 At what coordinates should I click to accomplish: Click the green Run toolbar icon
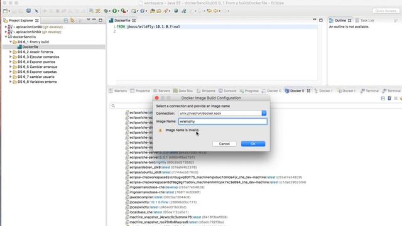[114, 11]
